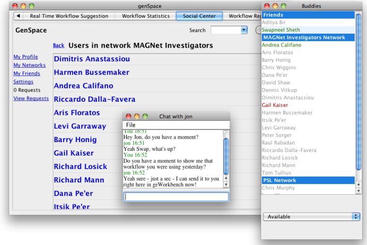Open the My Profile link

[x=26, y=57]
